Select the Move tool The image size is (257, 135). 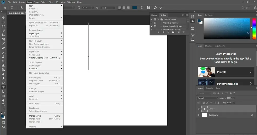point(3,17)
